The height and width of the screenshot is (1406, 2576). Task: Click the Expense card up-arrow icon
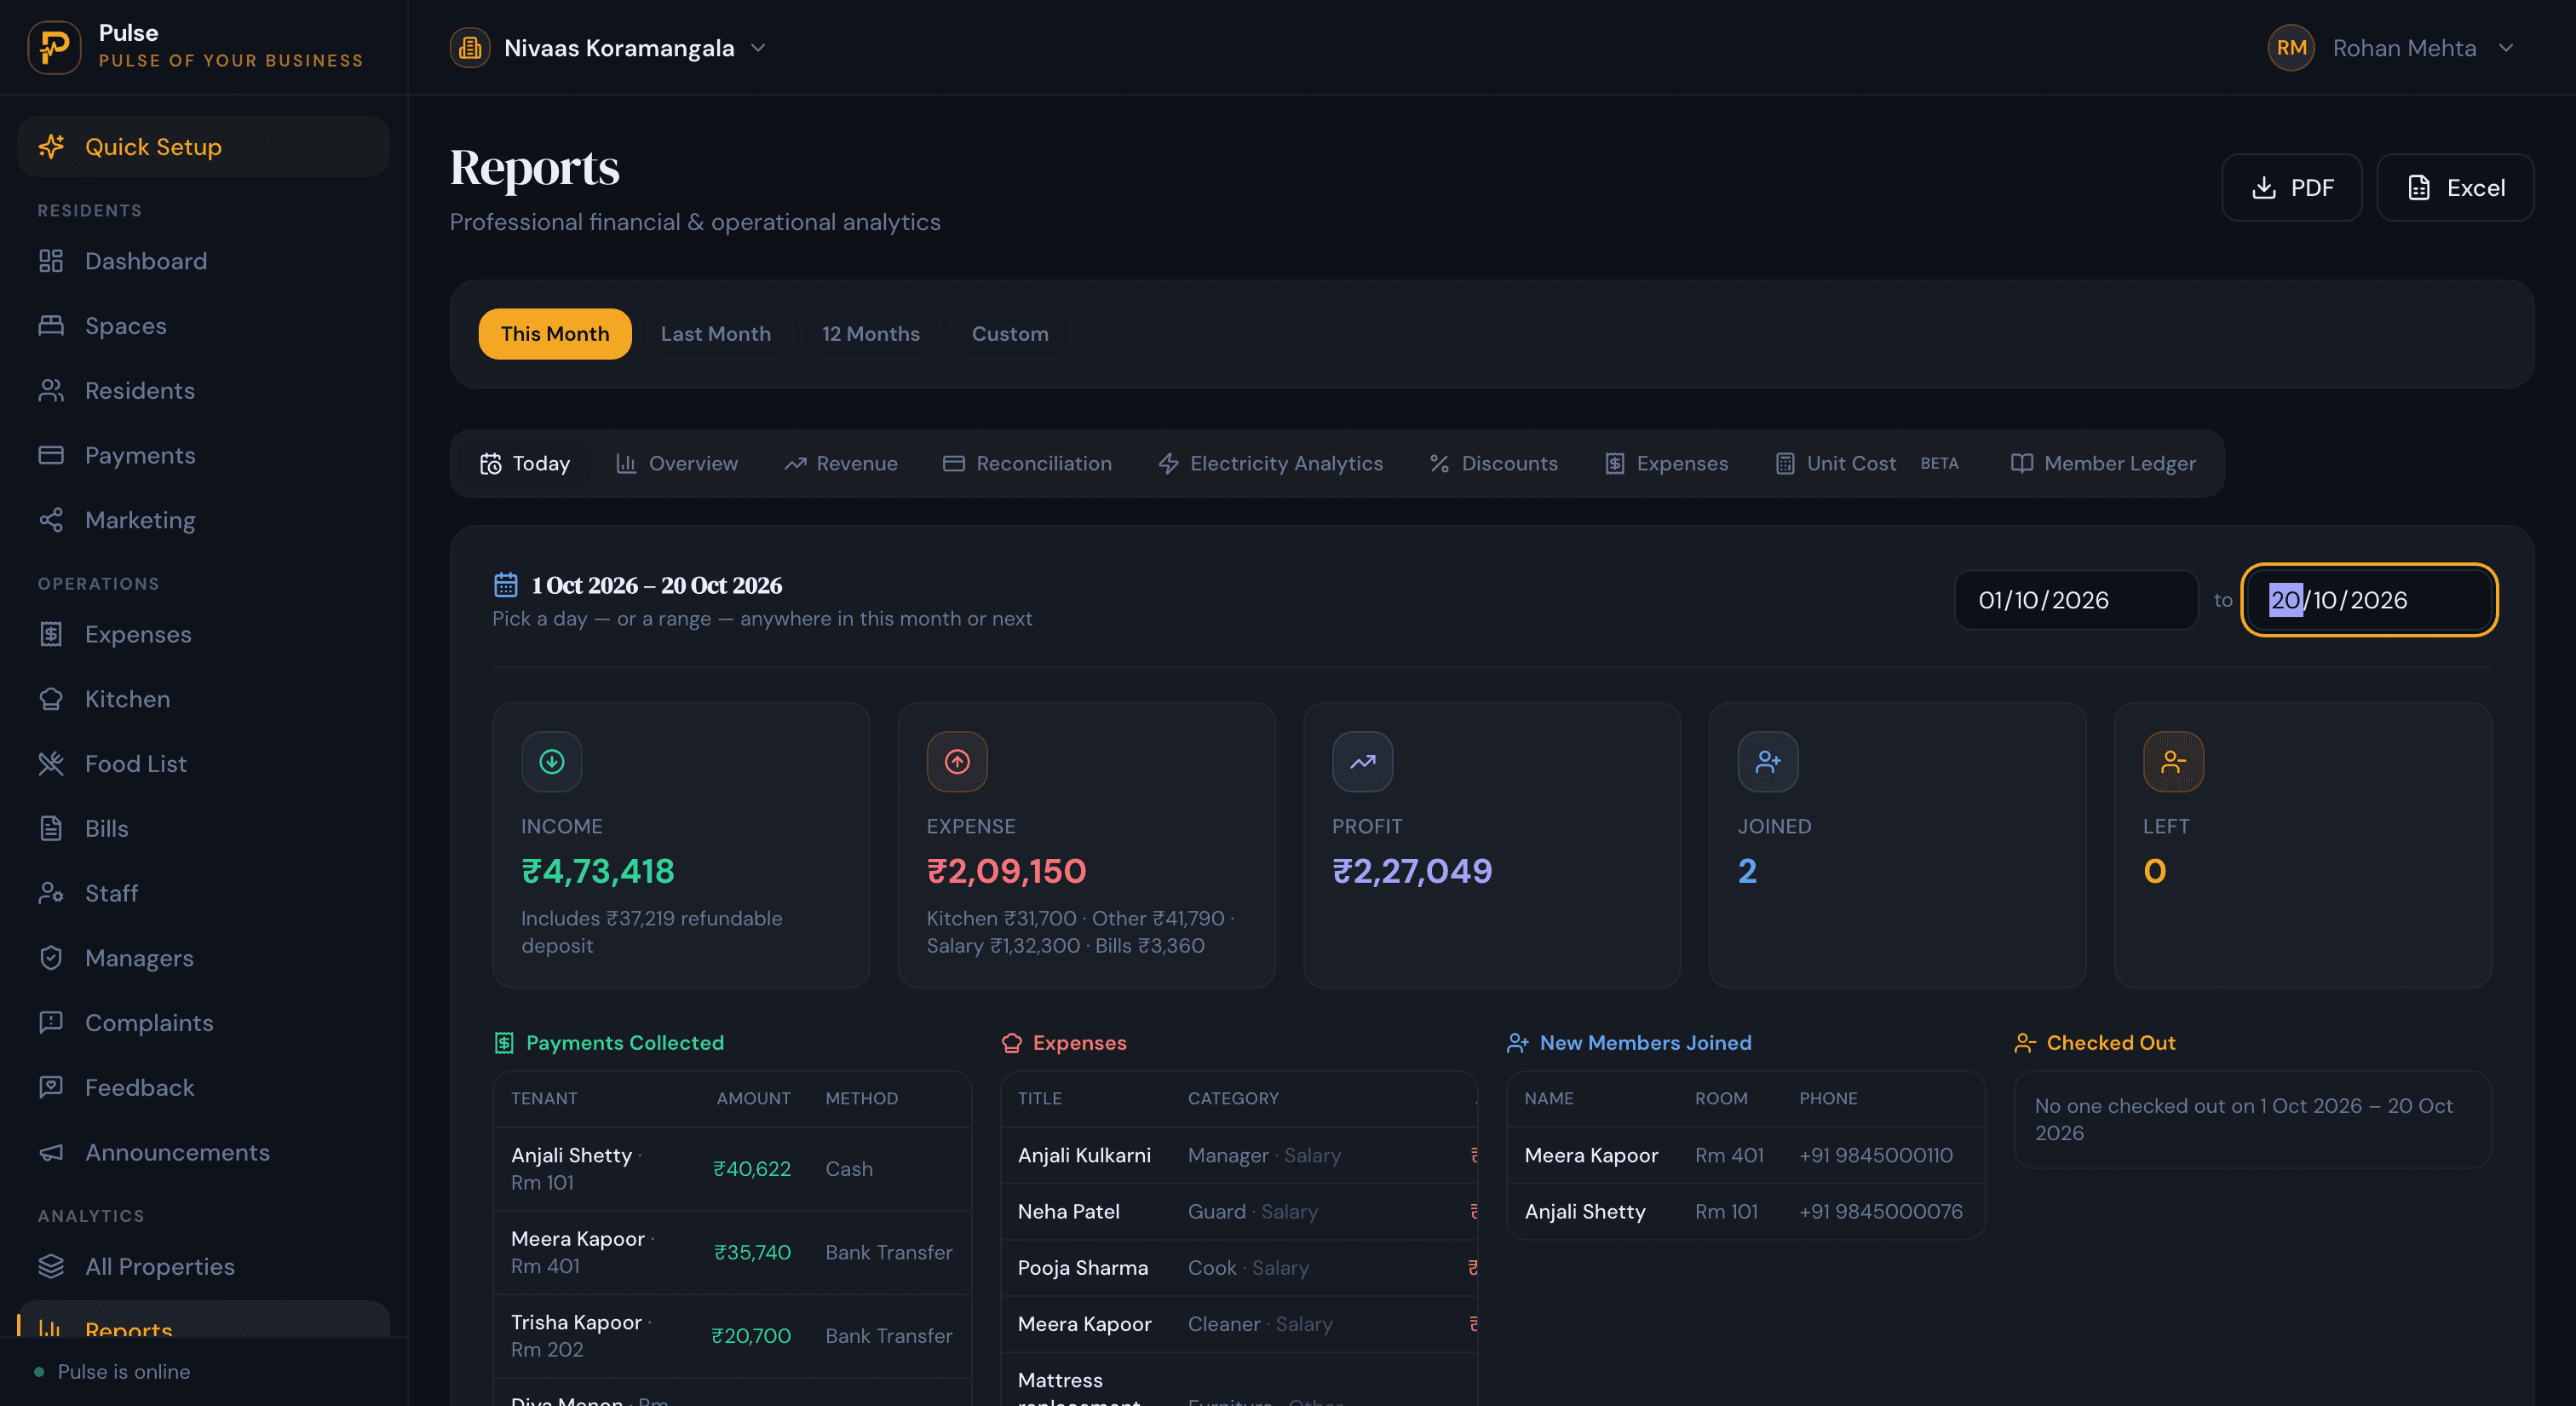click(957, 762)
